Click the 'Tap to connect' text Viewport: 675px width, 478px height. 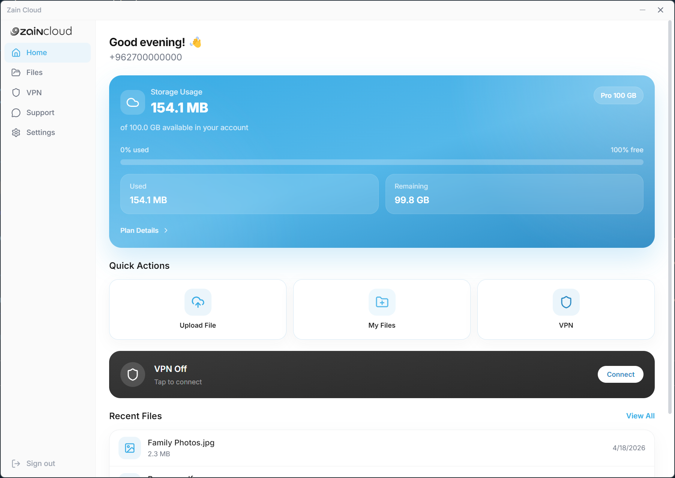178,382
